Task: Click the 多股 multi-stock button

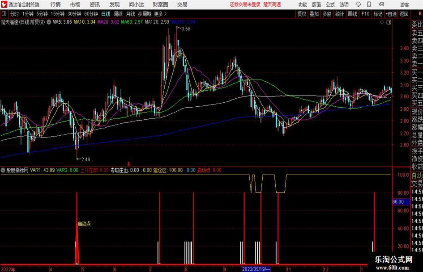Action: [327, 14]
